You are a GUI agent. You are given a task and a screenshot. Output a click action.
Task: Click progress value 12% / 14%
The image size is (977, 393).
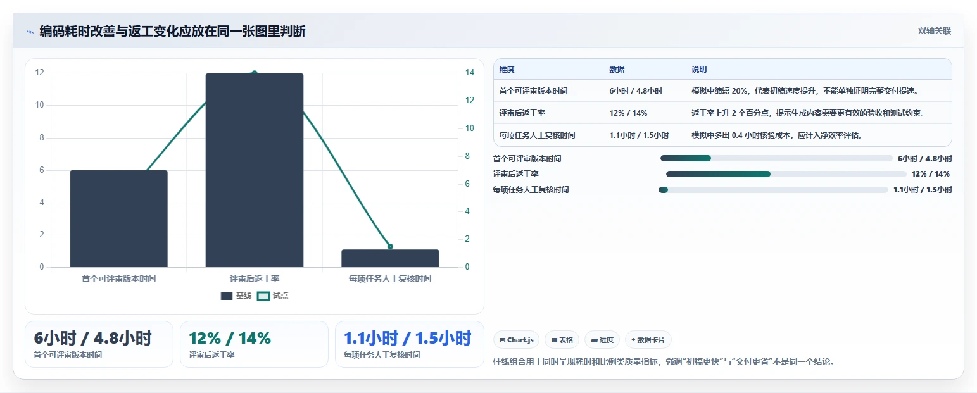930,174
